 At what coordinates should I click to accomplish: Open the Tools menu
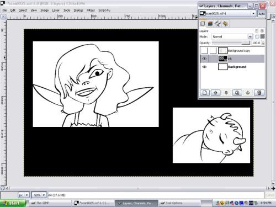click(67, 10)
